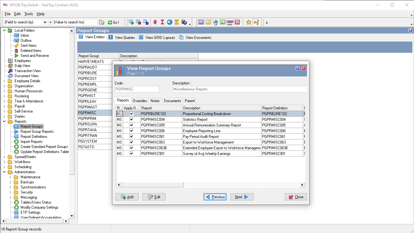414x233 pixels.
Task: Click the red up-down sort arrows icon
Action: [x=155, y=22]
